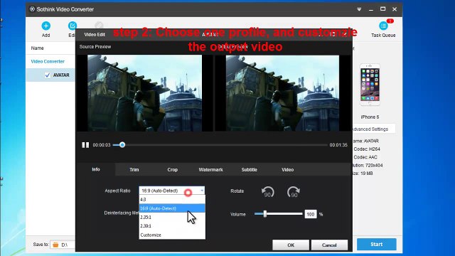Click the Video Converter list entry

pos(48,62)
